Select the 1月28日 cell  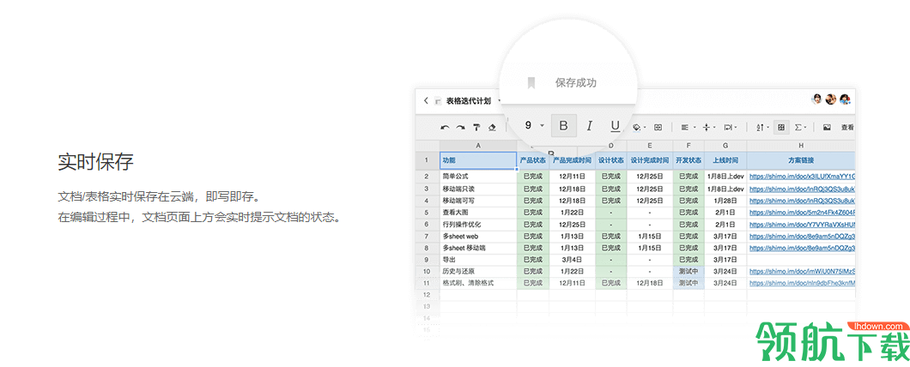coord(725,200)
